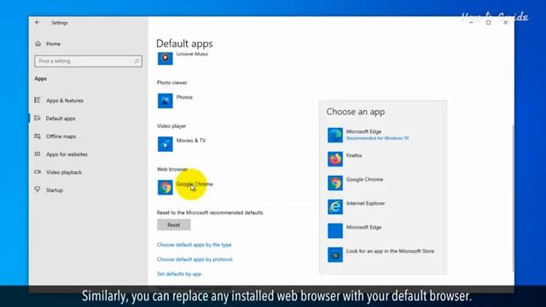Screen dimensions: 546x307
Task: Click the Groove Music label
Action: coord(192,54)
